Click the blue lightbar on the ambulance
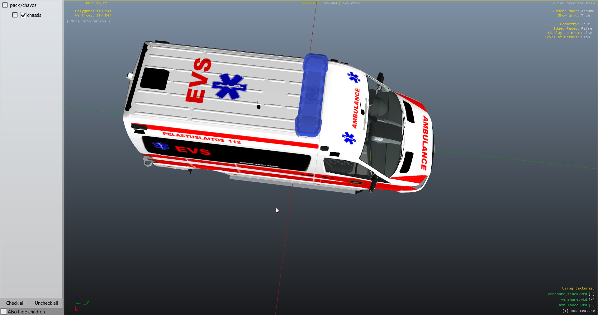The image size is (598, 315). click(x=311, y=95)
